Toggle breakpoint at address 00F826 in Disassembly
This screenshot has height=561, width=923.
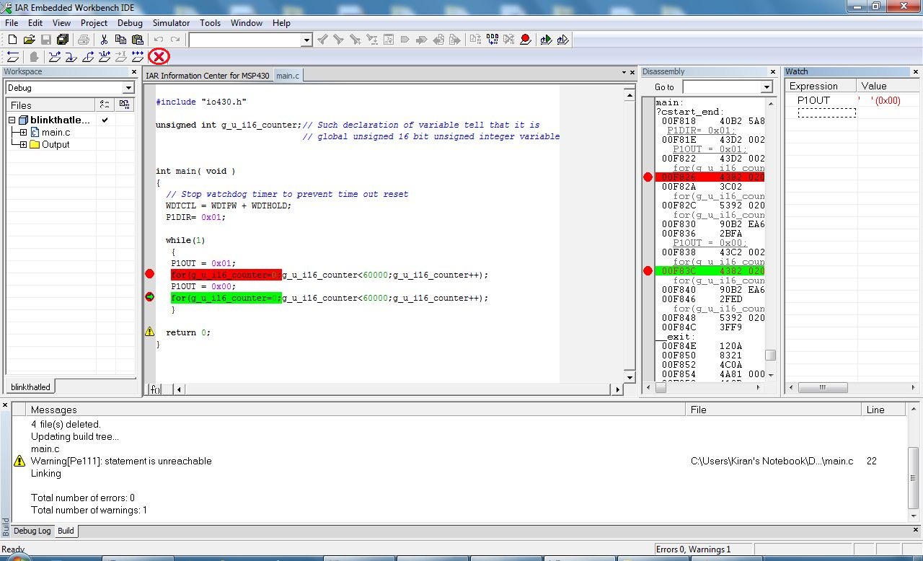click(648, 177)
